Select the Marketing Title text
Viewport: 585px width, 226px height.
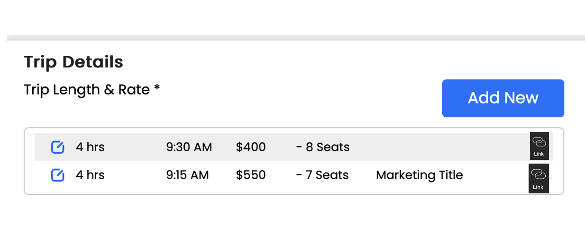pyautogui.click(x=419, y=175)
